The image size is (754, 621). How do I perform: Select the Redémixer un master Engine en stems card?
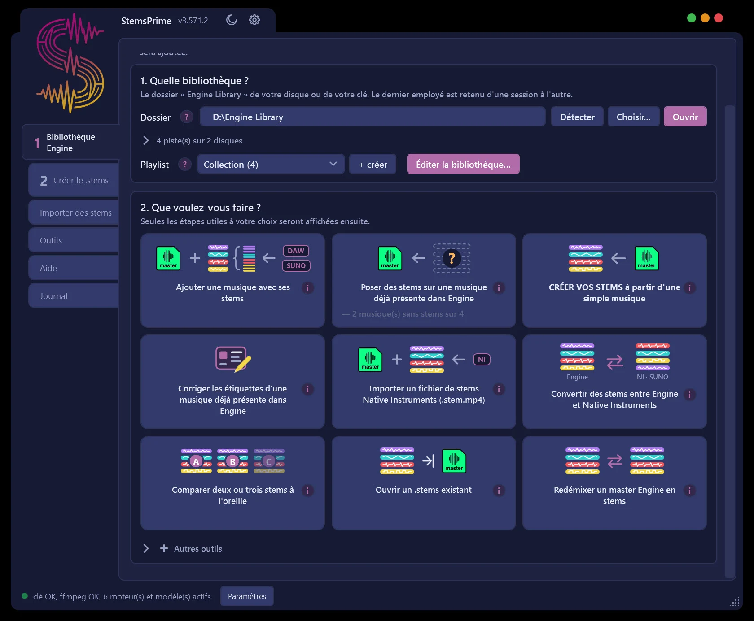[614, 483]
